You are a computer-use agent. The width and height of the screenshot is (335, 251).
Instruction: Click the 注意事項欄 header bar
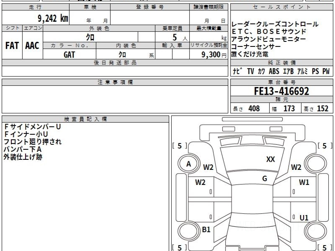115,82
